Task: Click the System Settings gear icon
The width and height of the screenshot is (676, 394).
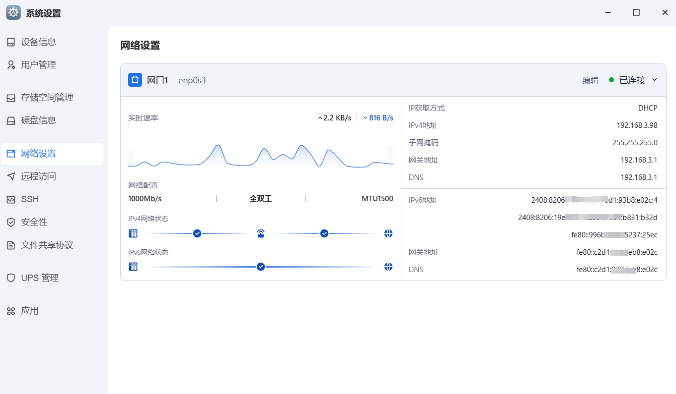Action: tap(13, 13)
